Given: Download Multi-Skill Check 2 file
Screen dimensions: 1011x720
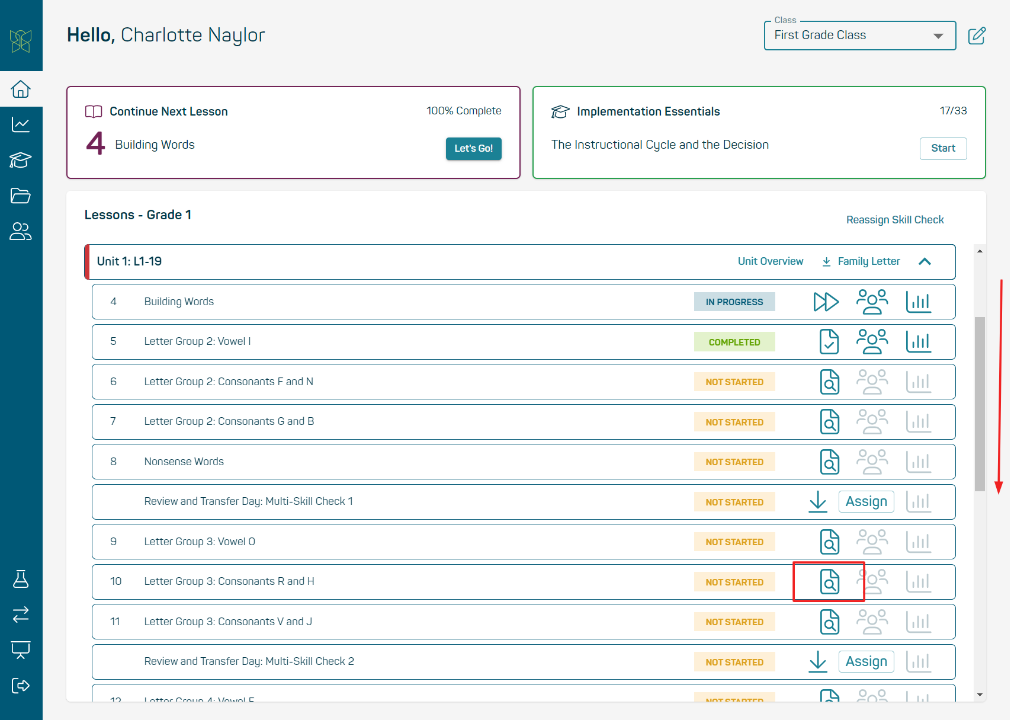Looking at the screenshot, I should [818, 661].
